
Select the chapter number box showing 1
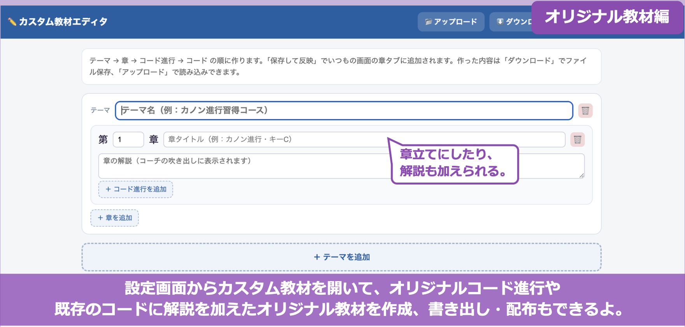[128, 139]
